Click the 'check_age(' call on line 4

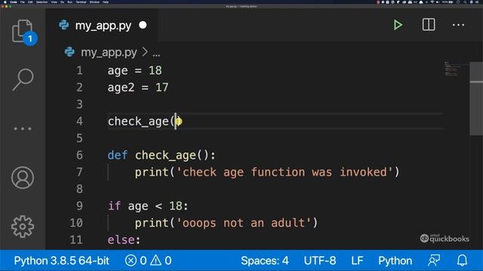click(141, 121)
